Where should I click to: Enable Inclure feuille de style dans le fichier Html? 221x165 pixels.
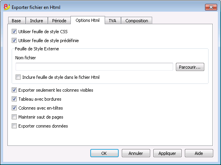coord(18,77)
